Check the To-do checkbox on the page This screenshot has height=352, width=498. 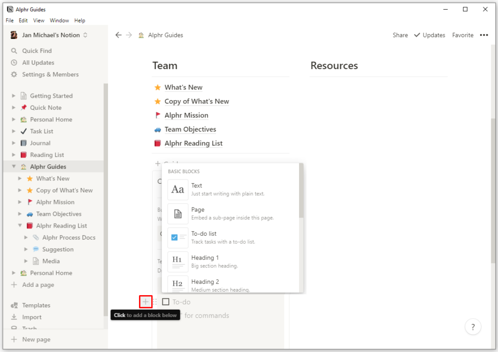pos(166,301)
